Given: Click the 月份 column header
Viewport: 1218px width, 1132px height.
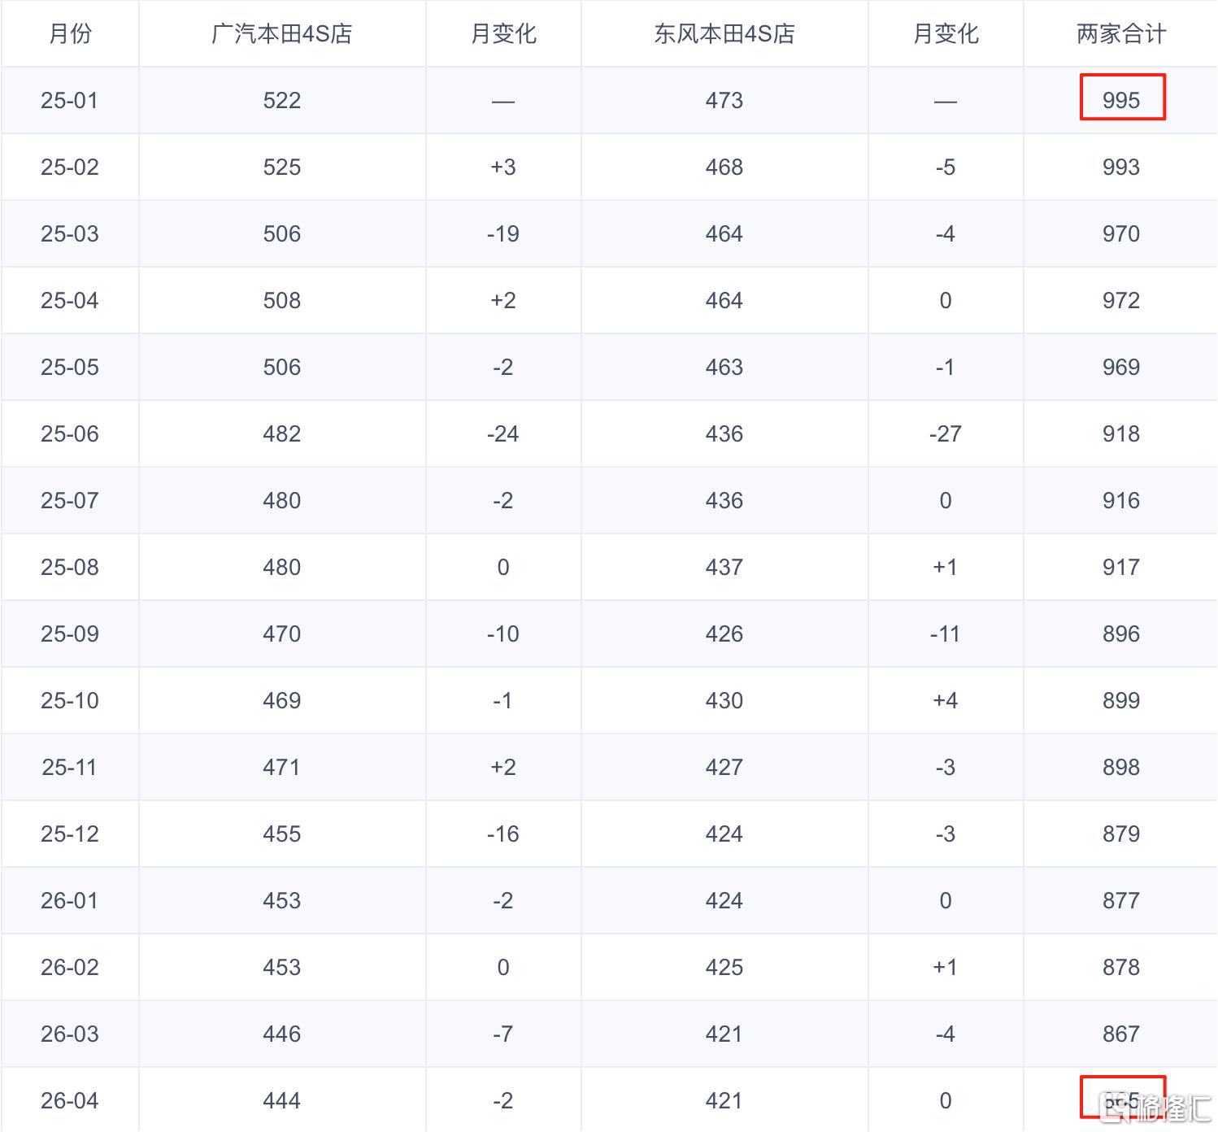Looking at the screenshot, I should coord(70,33).
